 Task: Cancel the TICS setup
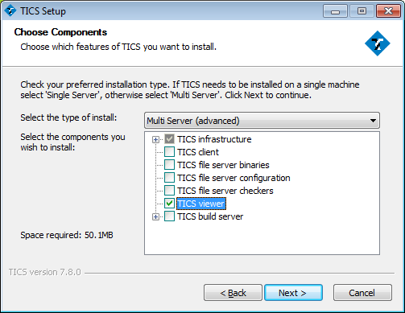tap(362, 293)
